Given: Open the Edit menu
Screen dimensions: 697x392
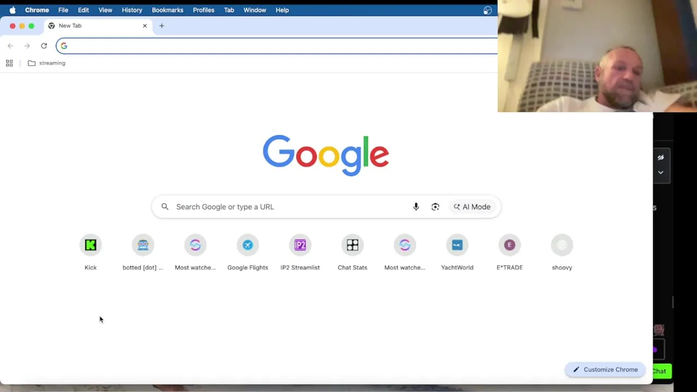Looking at the screenshot, I should [83, 10].
